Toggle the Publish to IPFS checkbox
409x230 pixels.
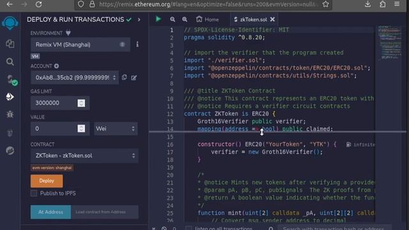tap(34, 193)
